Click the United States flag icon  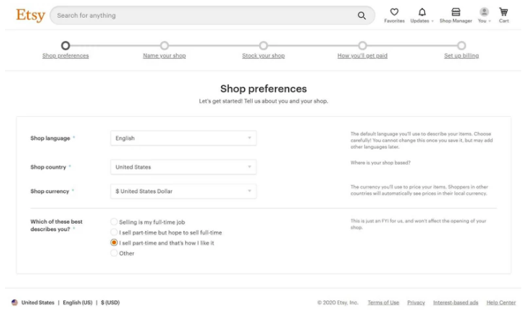point(14,303)
